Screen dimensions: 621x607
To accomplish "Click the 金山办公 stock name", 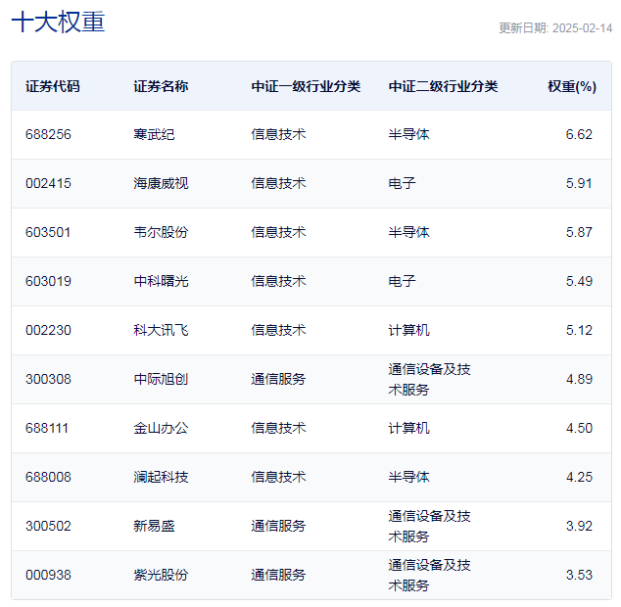I will point(161,429).
